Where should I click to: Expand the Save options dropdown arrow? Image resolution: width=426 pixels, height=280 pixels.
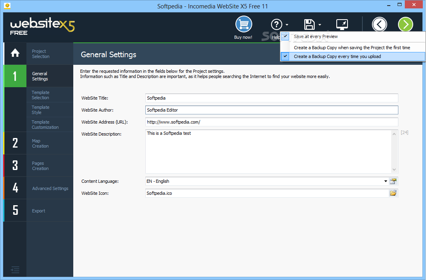tap(320, 25)
